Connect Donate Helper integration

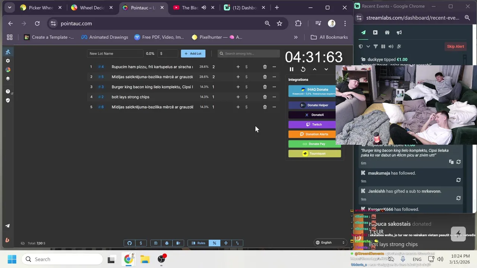(x=315, y=105)
